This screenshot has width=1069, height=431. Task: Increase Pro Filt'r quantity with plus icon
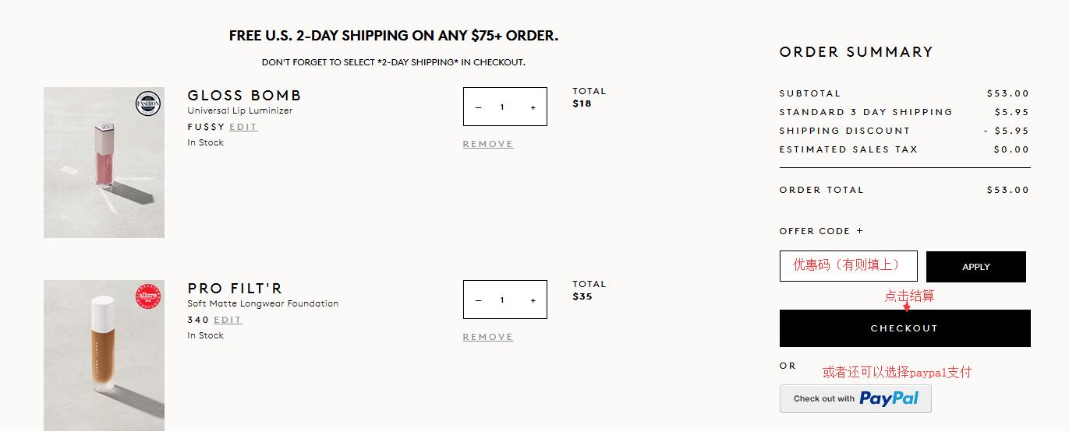click(x=533, y=300)
